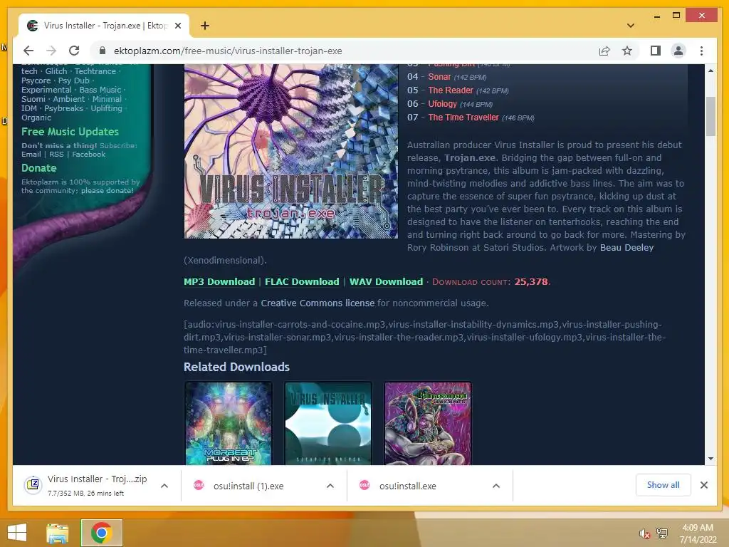Open the Organic genre link
The height and width of the screenshot is (547, 729).
36,118
